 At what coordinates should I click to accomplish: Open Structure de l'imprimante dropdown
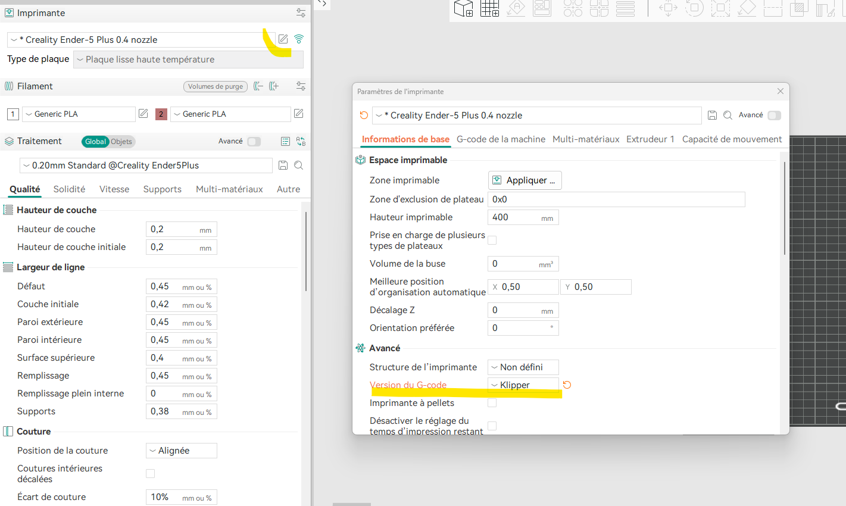coord(523,367)
